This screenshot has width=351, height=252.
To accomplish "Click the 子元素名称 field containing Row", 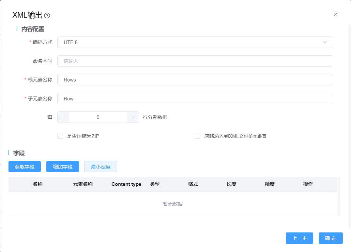I will [194, 99].
